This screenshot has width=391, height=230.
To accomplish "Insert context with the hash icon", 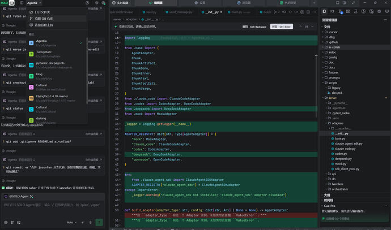I will click(x=12, y=222).
